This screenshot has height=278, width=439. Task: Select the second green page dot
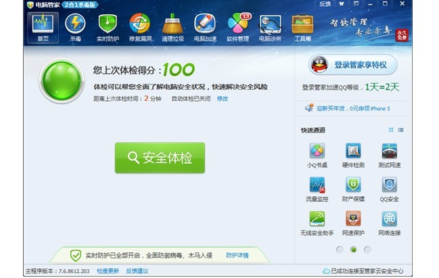click(x=354, y=250)
